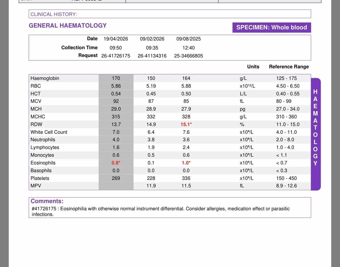Select the GENERAL HAEMATOLOGY heading
Image resolution: width=340 pixels, height=267 pixels.
(68, 26)
